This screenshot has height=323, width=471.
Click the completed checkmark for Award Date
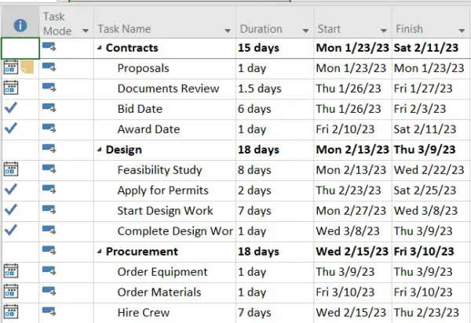click(11, 128)
